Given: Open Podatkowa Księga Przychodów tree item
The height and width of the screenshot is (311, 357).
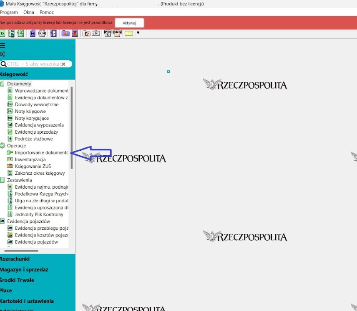Looking at the screenshot, I should [41, 194].
